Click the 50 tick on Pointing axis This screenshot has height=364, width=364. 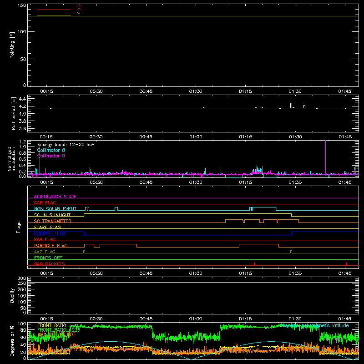tap(23, 59)
